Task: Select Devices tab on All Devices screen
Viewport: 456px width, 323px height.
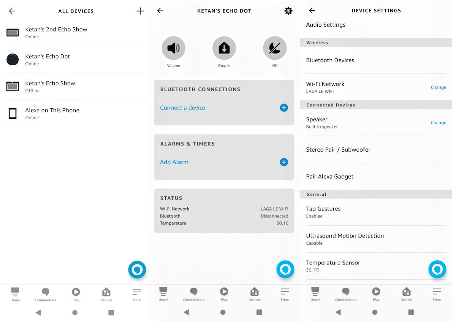Action: [106, 294]
